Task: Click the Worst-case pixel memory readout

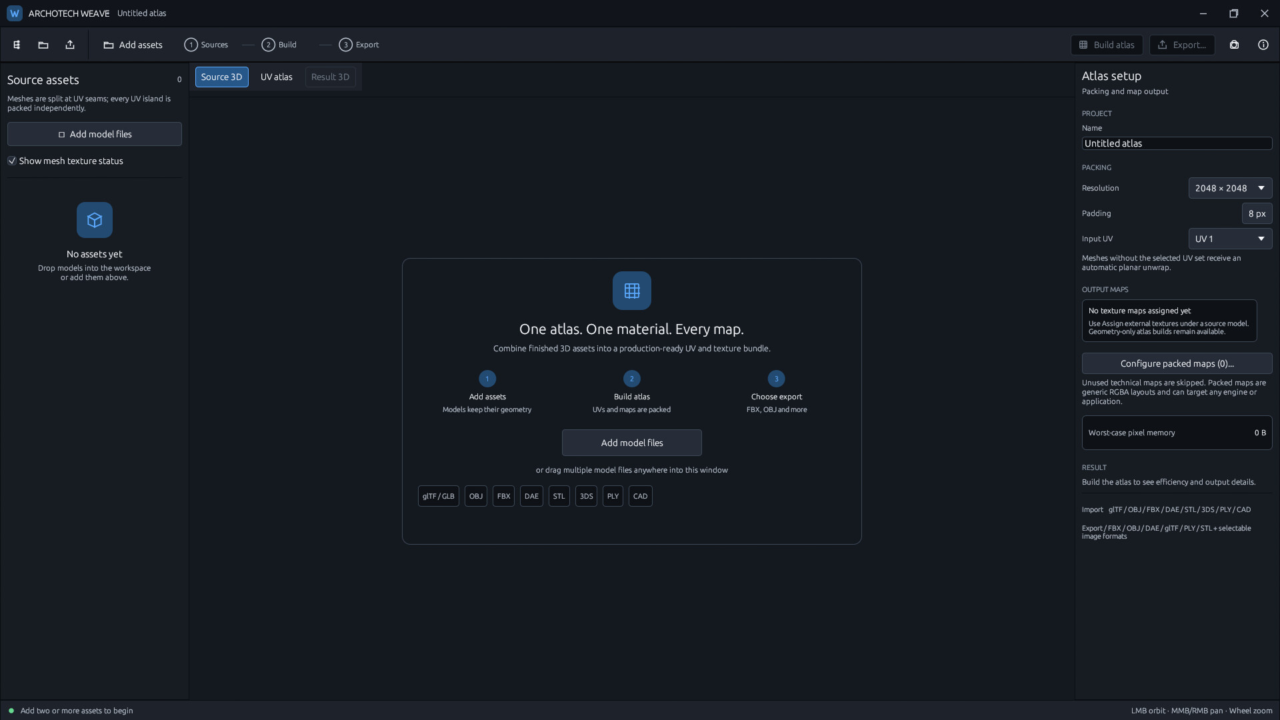Action: (x=1177, y=433)
